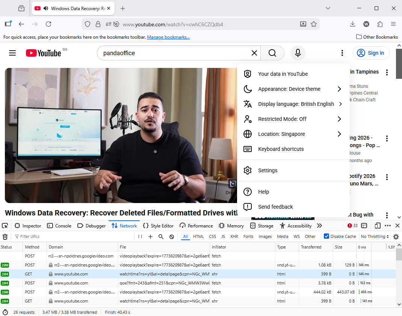Select the element picker tool in DevTools
Viewport: 402px width, 316px height.
click(x=5, y=226)
